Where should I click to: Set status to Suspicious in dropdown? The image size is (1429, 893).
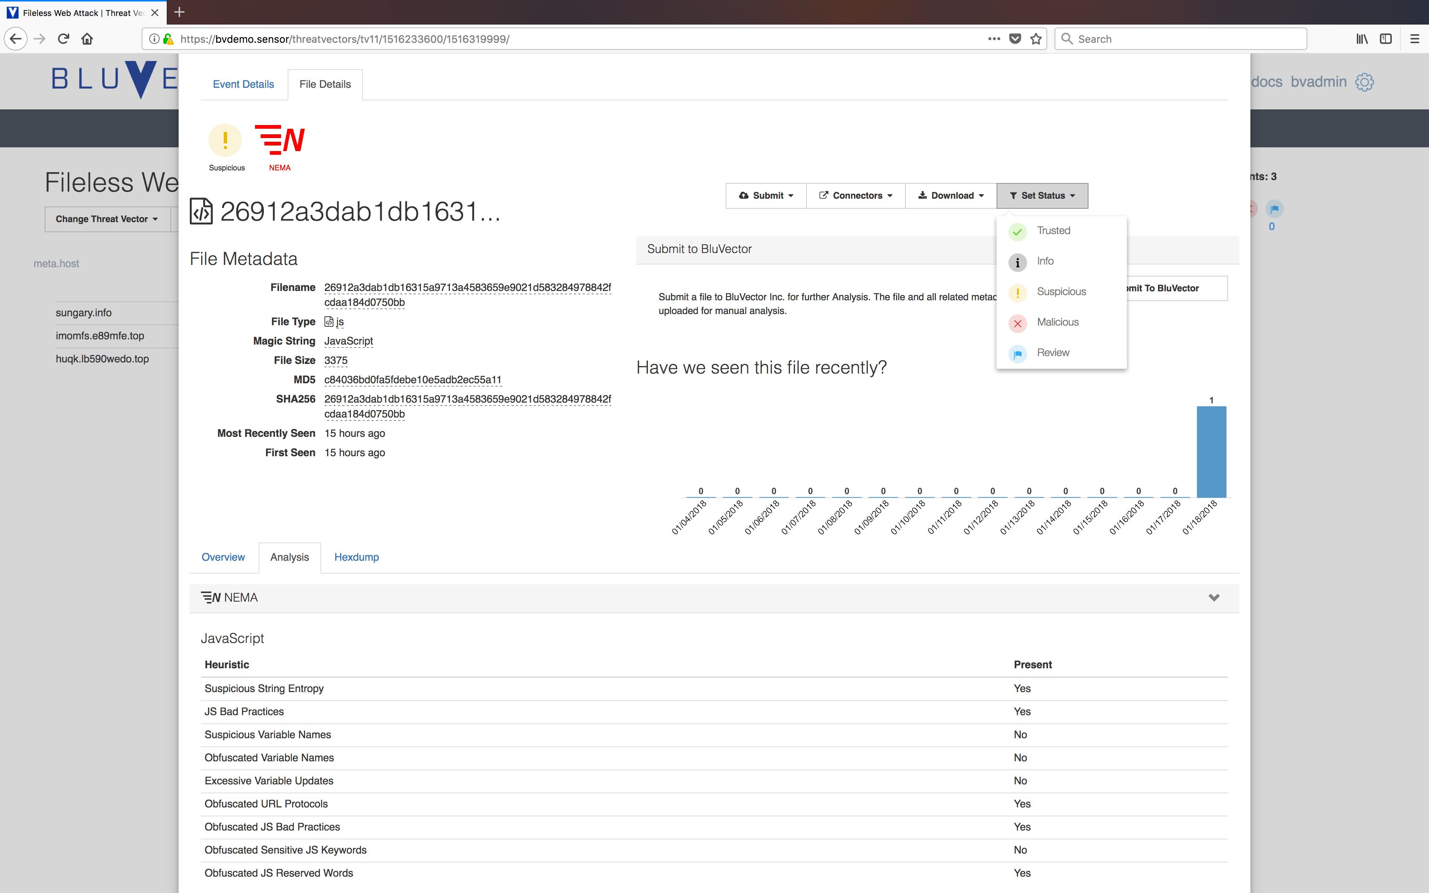click(1061, 292)
